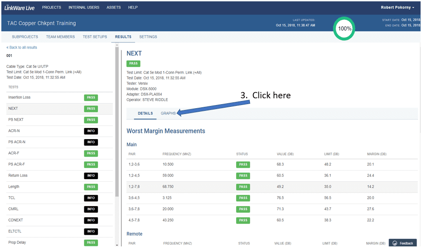Select the Return Loss test row
Viewport: 421px width, 250px height.
click(x=18, y=175)
